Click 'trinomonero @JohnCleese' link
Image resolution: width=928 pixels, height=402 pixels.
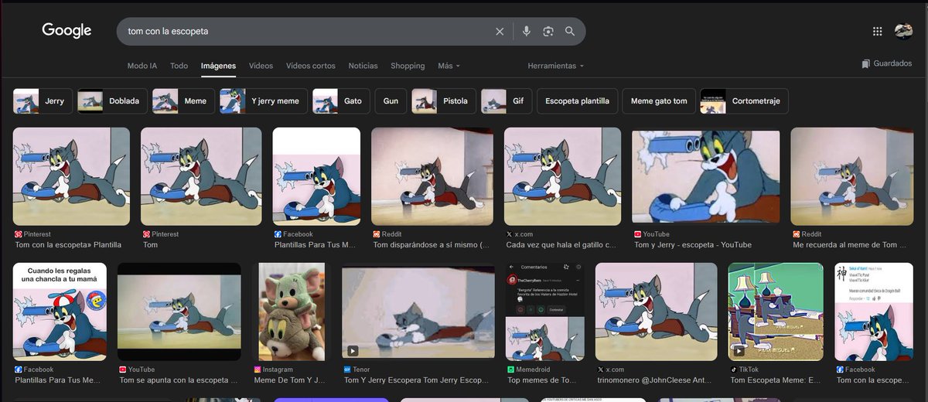(654, 380)
